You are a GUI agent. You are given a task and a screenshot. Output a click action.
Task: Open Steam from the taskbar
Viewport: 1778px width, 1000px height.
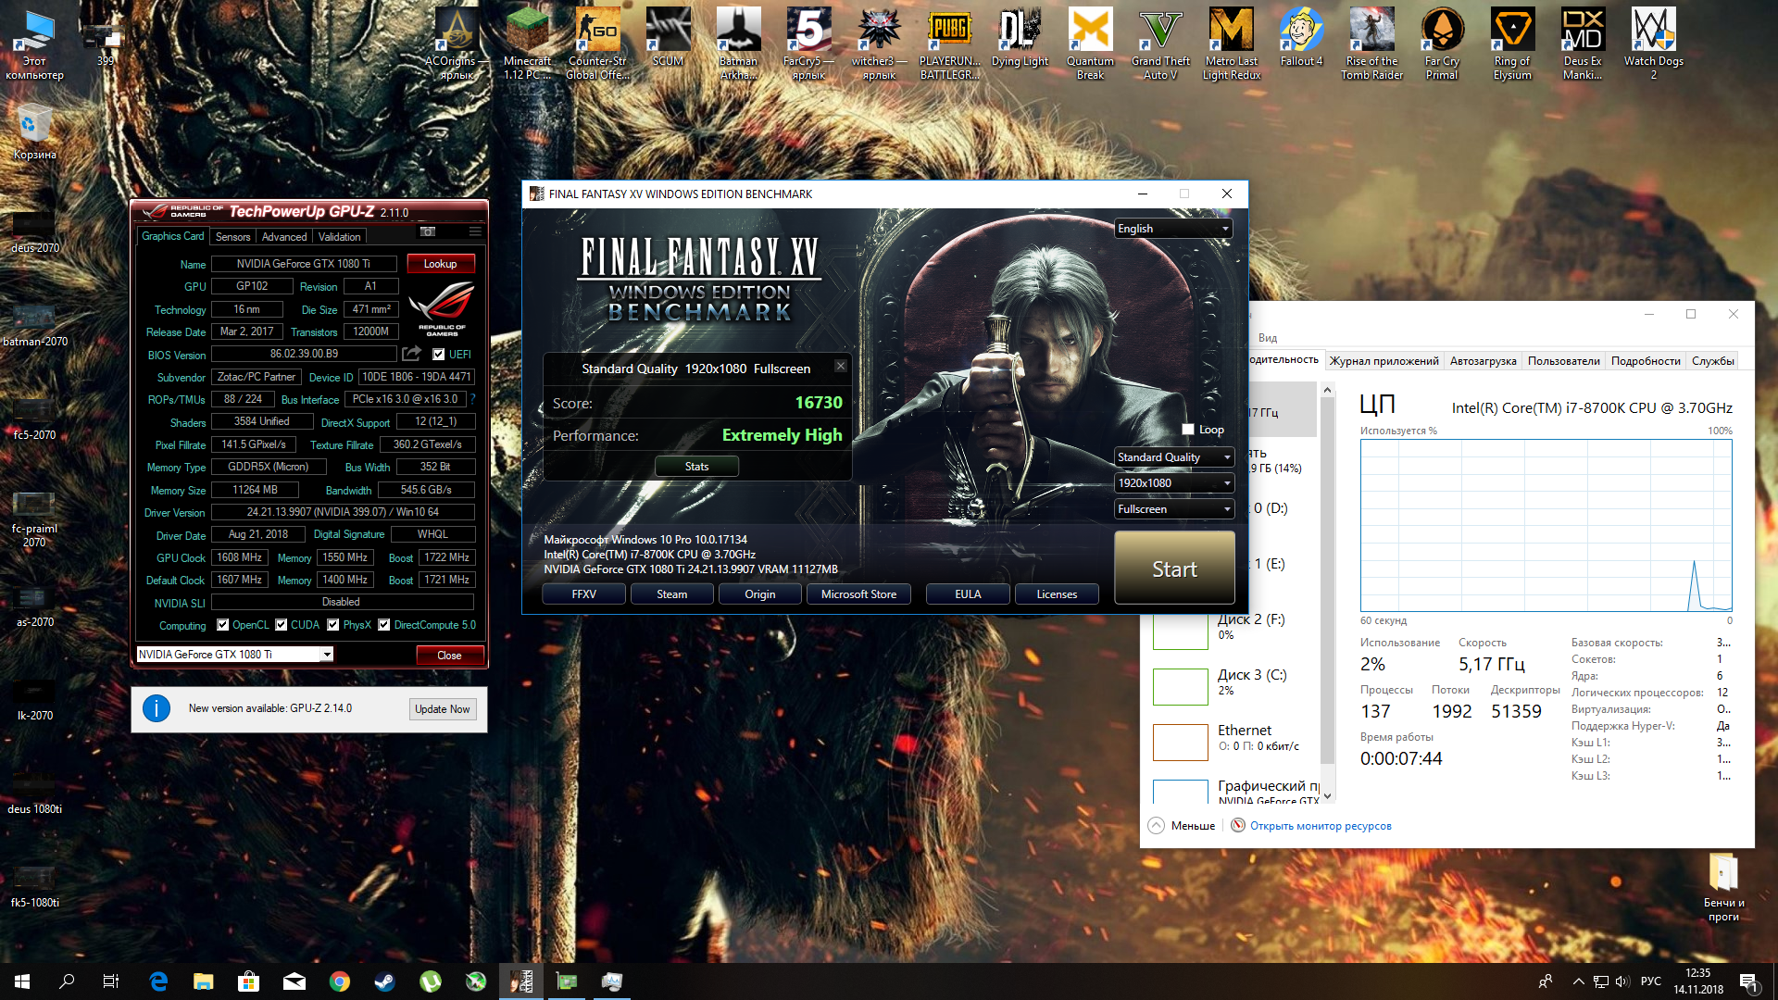pyautogui.click(x=384, y=981)
